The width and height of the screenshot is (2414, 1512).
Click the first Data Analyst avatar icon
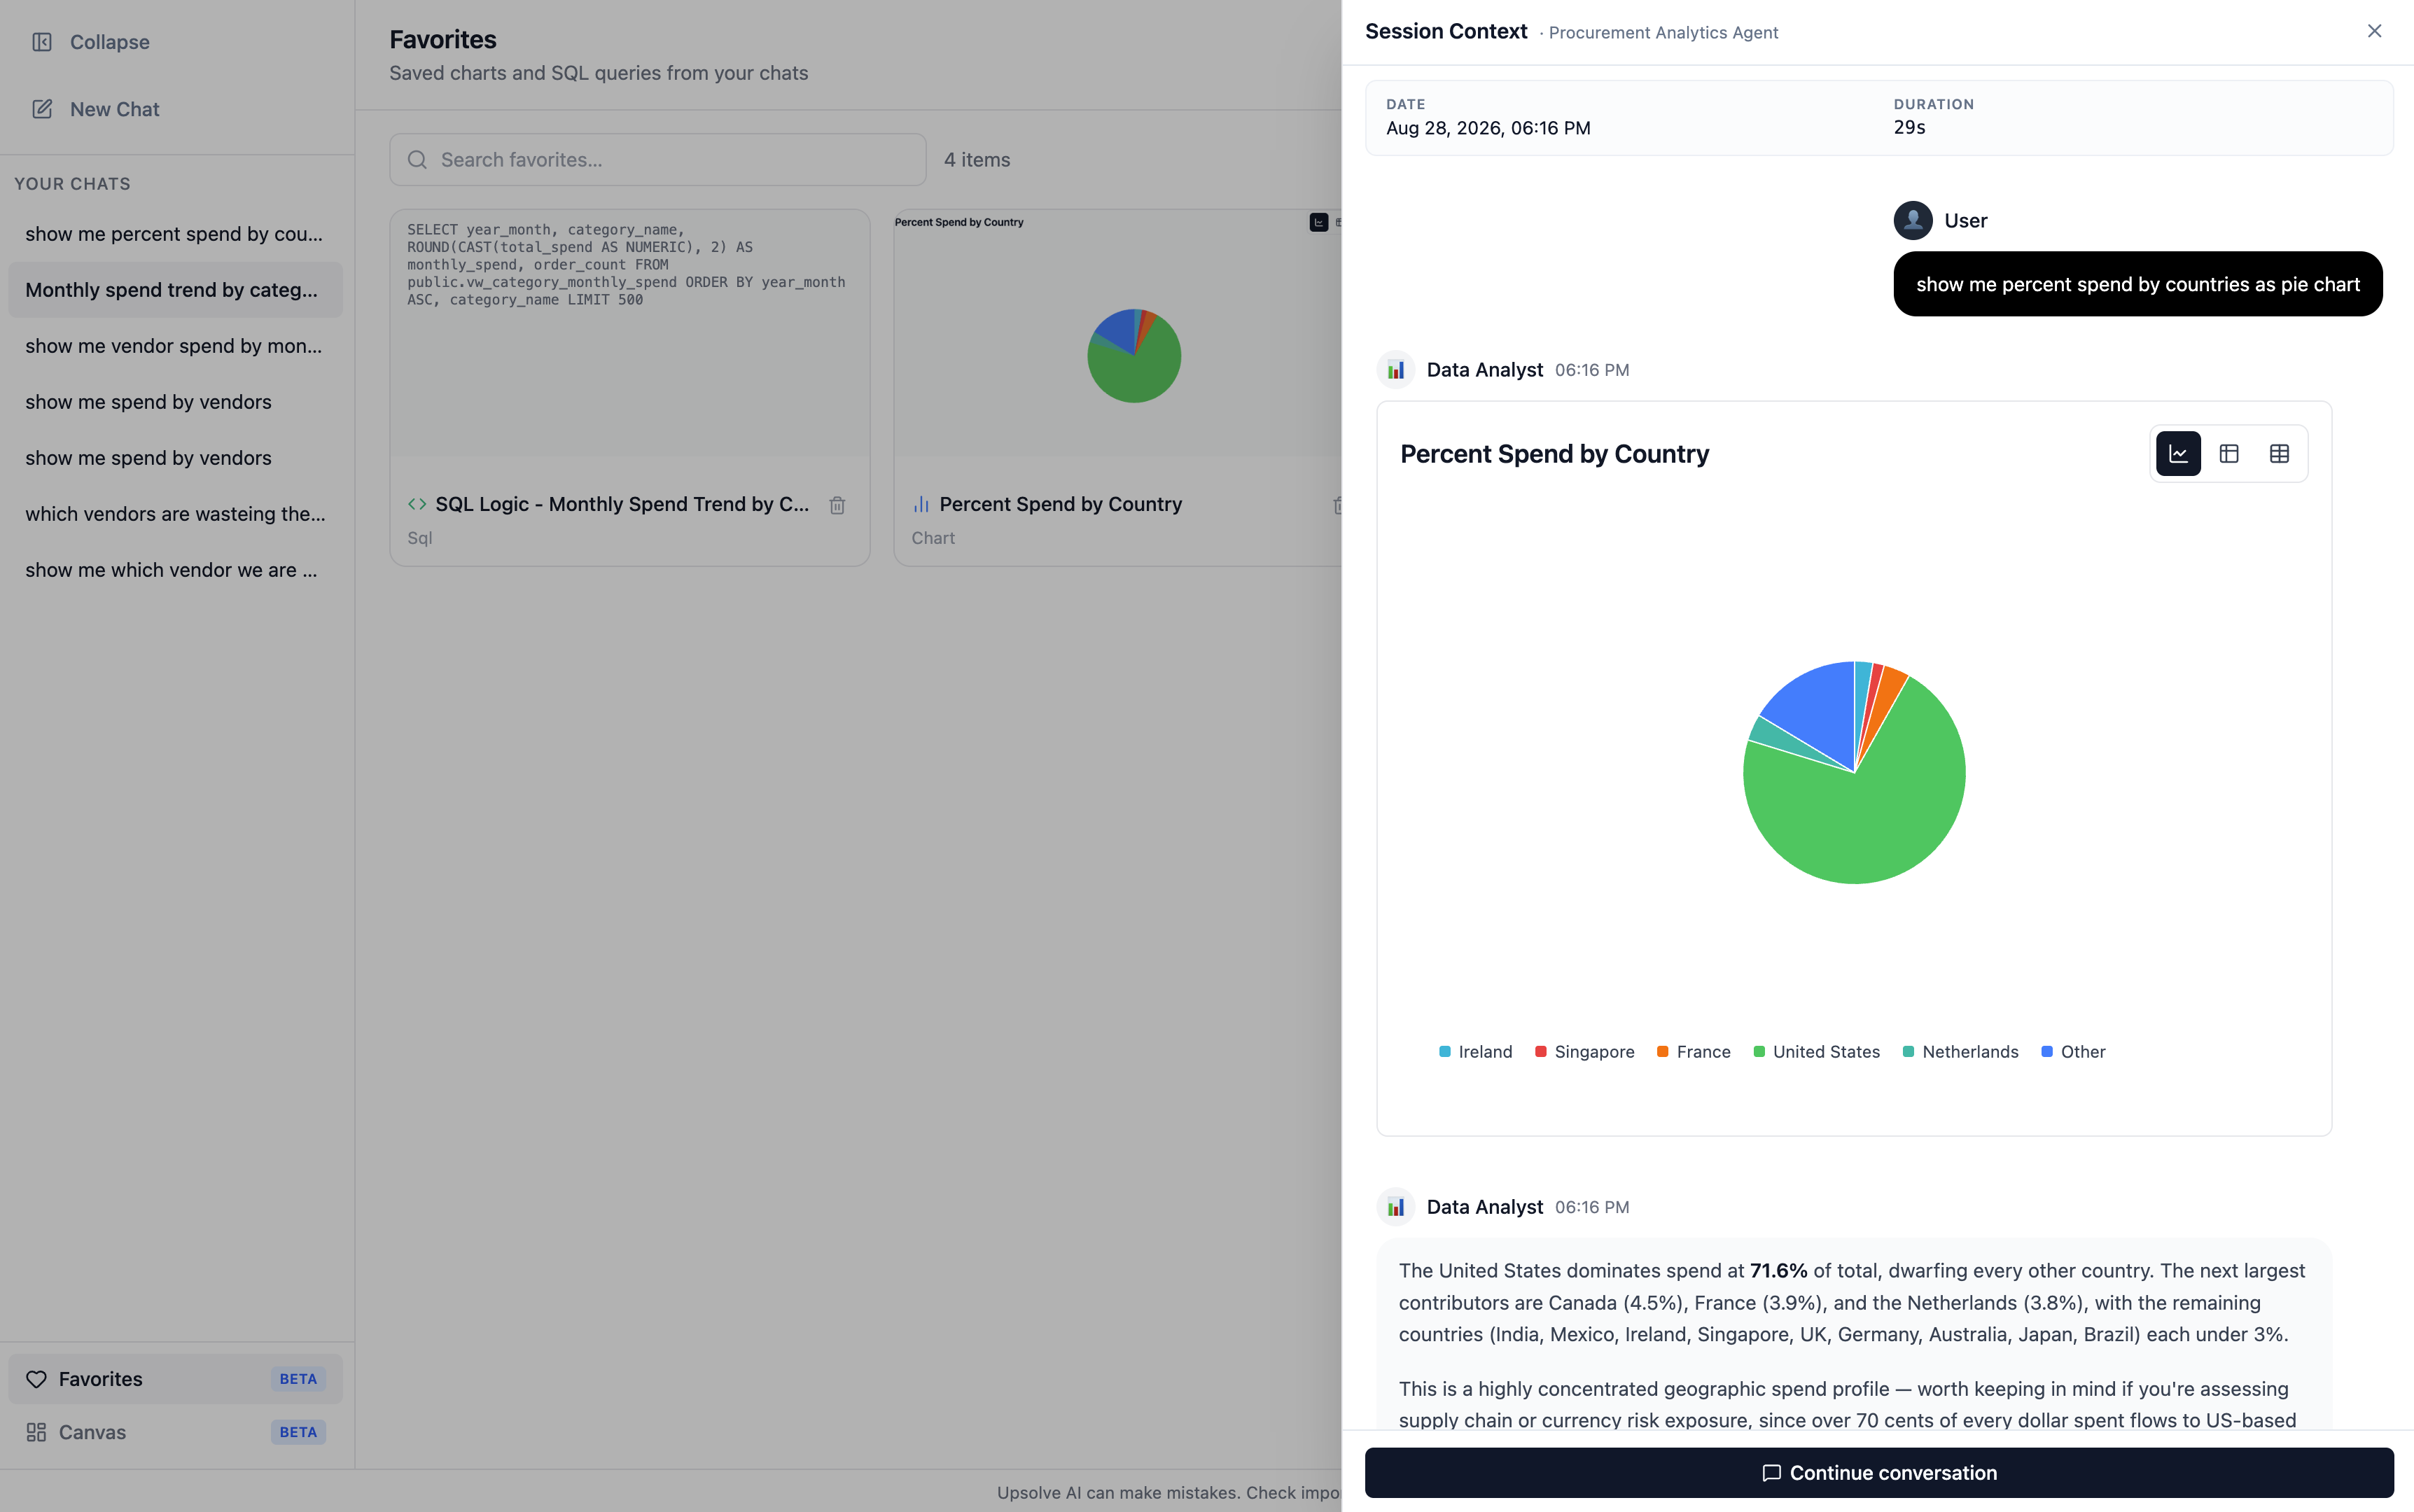(x=1395, y=370)
